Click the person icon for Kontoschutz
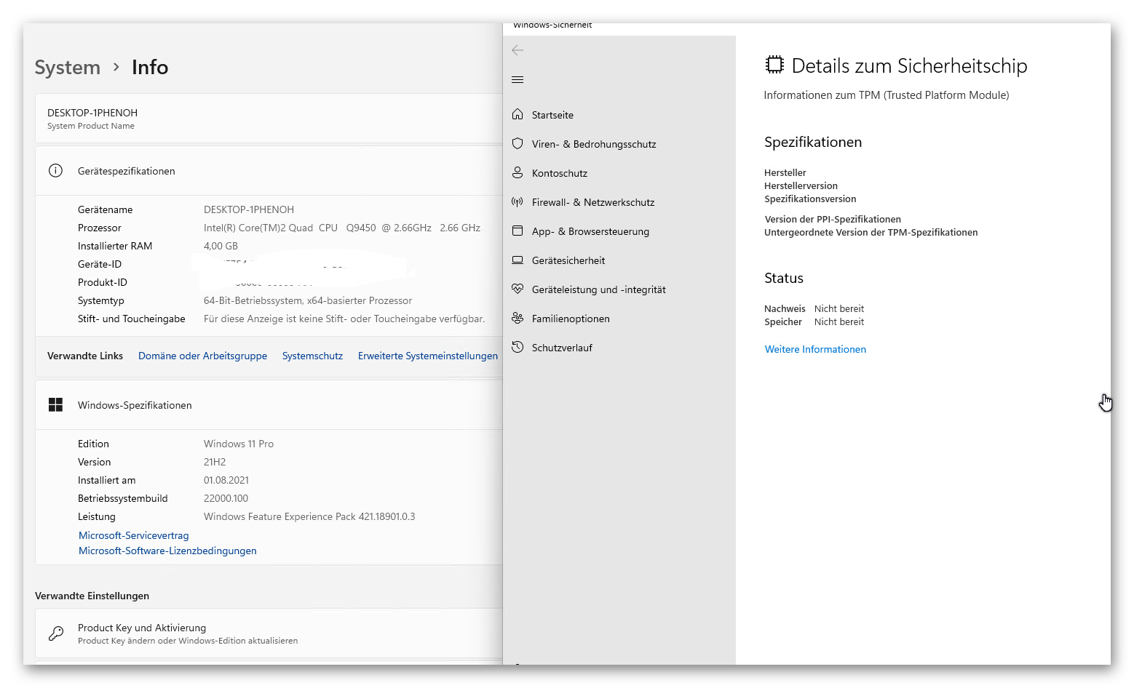This screenshot has height=688, width=1134. 518,172
